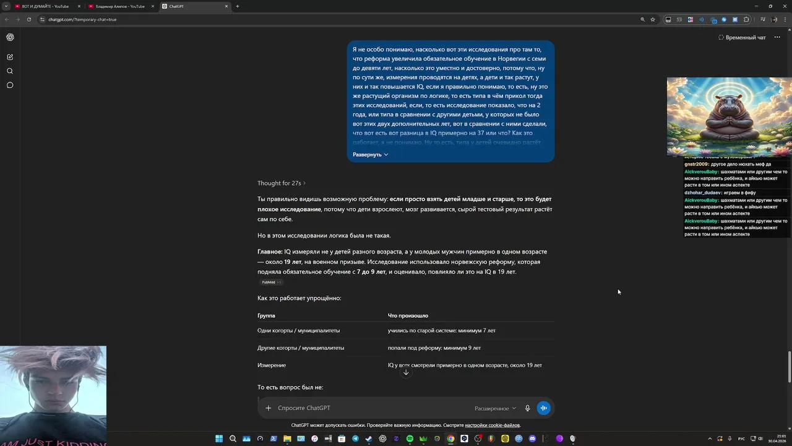Click table header 'Группа'
The image size is (792, 446).
266,316
